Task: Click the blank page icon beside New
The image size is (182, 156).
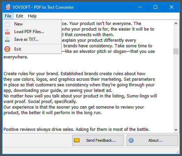Action: pyautogui.click(x=7, y=24)
